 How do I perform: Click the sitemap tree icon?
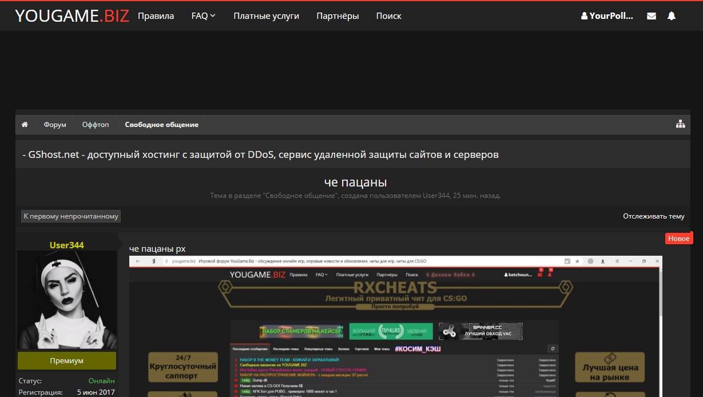click(x=680, y=124)
